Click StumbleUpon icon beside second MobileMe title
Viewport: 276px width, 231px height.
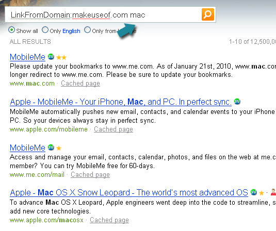click(x=51, y=147)
